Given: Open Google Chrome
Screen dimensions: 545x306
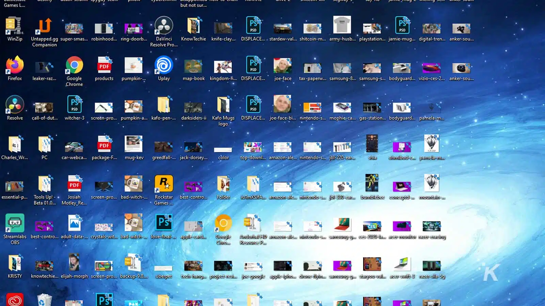Looking at the screenshot, I should tap(74, 65).
